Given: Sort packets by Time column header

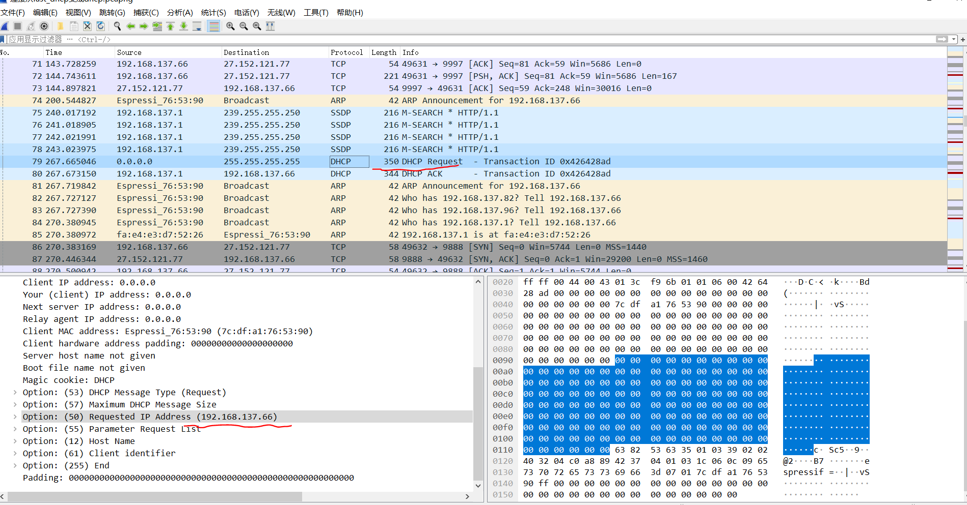Looking at the screenshot, I should point(78,52).
